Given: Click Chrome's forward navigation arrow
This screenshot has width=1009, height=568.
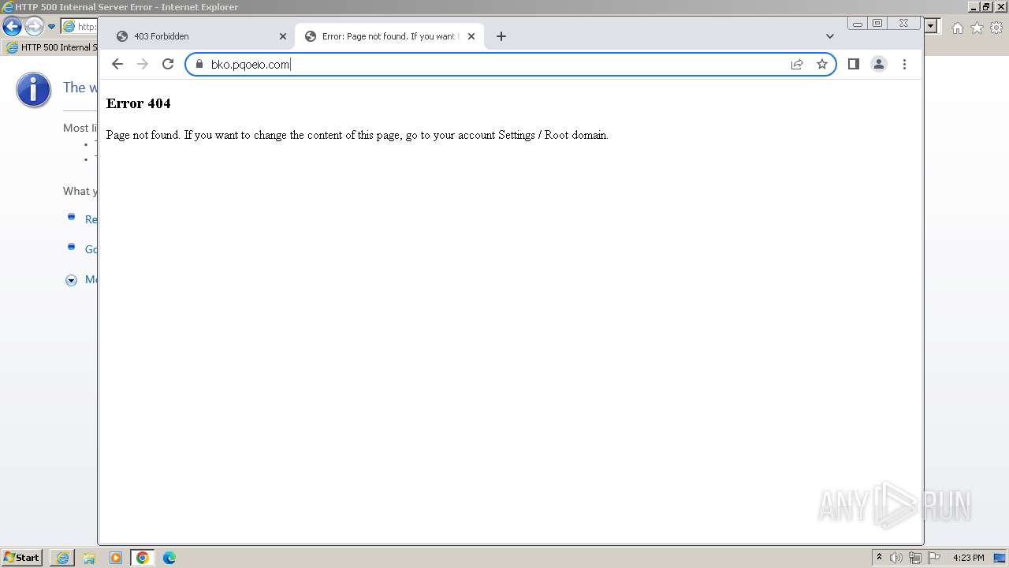Looking at the screenshot, I should click(143, 64).
